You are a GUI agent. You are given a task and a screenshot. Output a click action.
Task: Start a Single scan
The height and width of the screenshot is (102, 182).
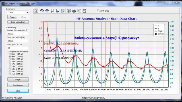[x=18, y=80]
